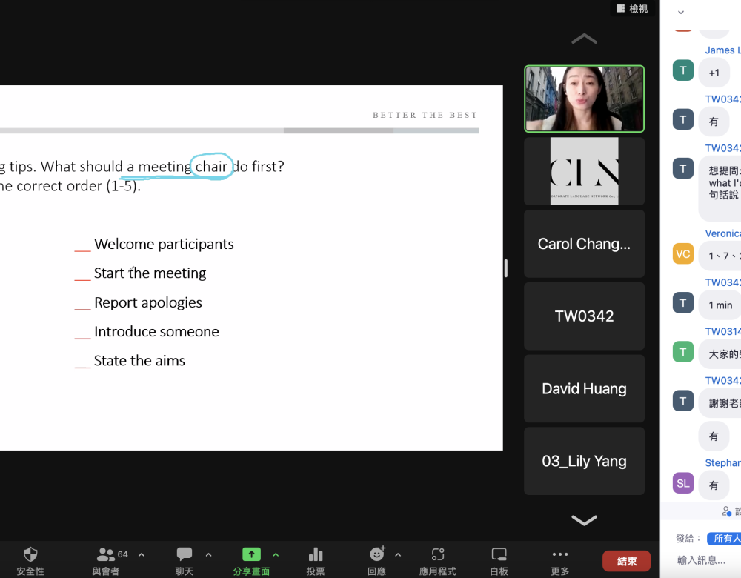Select the active speaker video thumbnail
The height and width of the screenshot is (578, 741).
[x=584, y=99]
